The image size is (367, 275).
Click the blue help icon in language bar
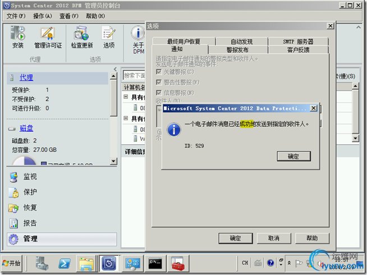coord(270,263)
